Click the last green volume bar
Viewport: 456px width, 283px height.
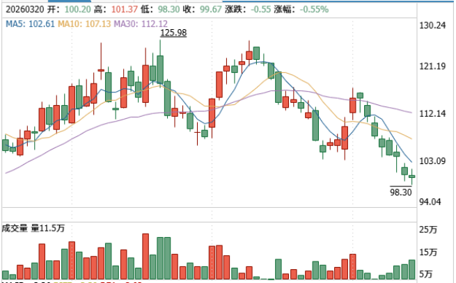click(412, 270)
